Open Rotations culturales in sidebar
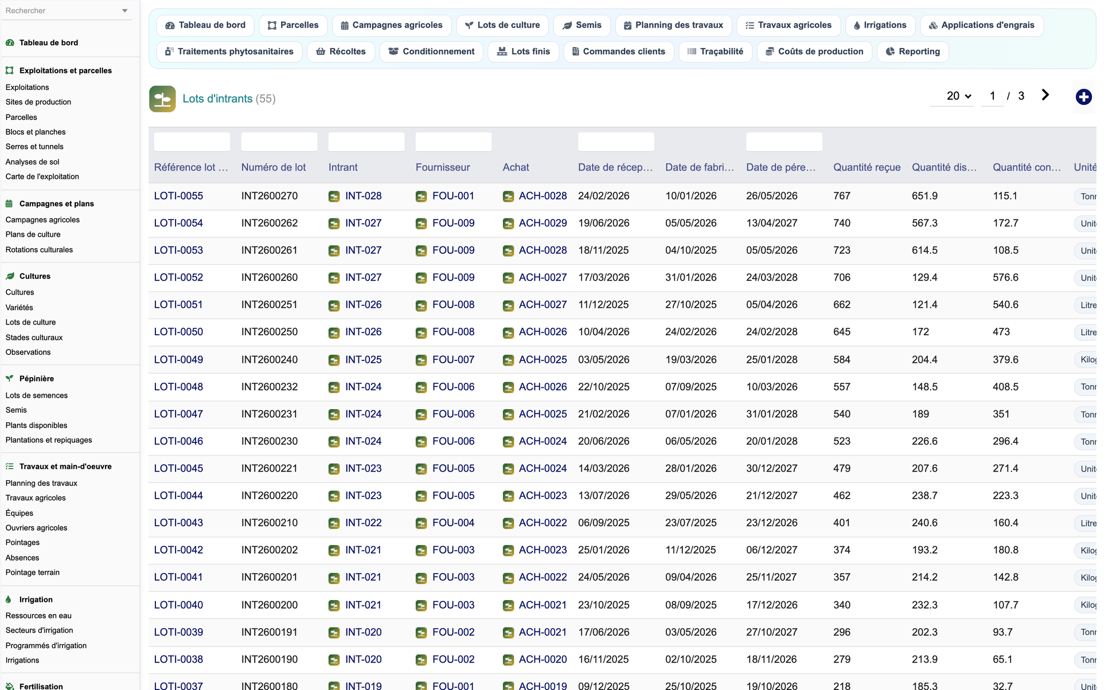 pos(39,250)
